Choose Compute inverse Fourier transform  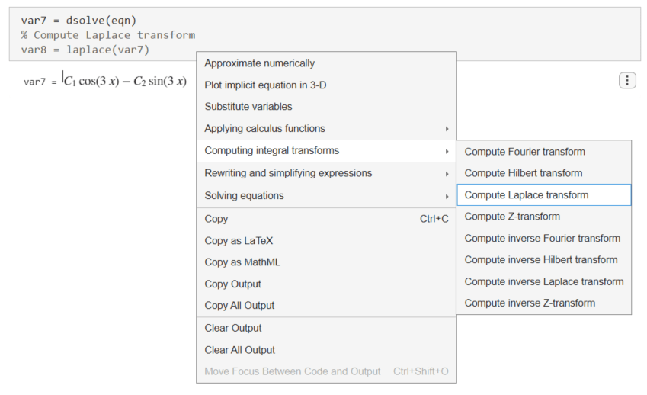[542, 239]
